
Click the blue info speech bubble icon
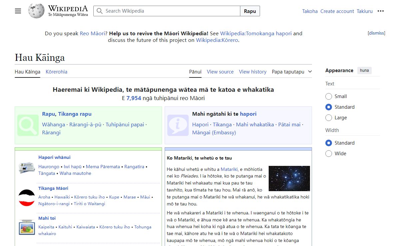178,125
